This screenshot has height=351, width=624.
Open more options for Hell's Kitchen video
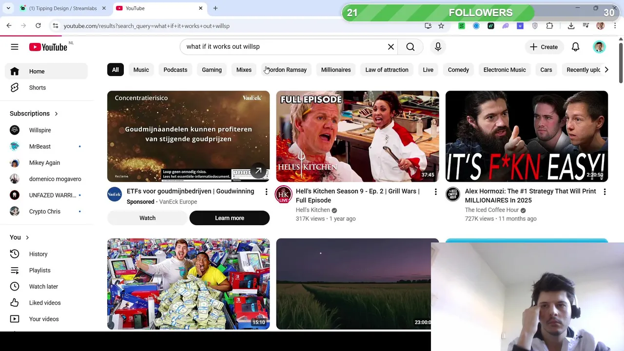[x=435, y=192]
